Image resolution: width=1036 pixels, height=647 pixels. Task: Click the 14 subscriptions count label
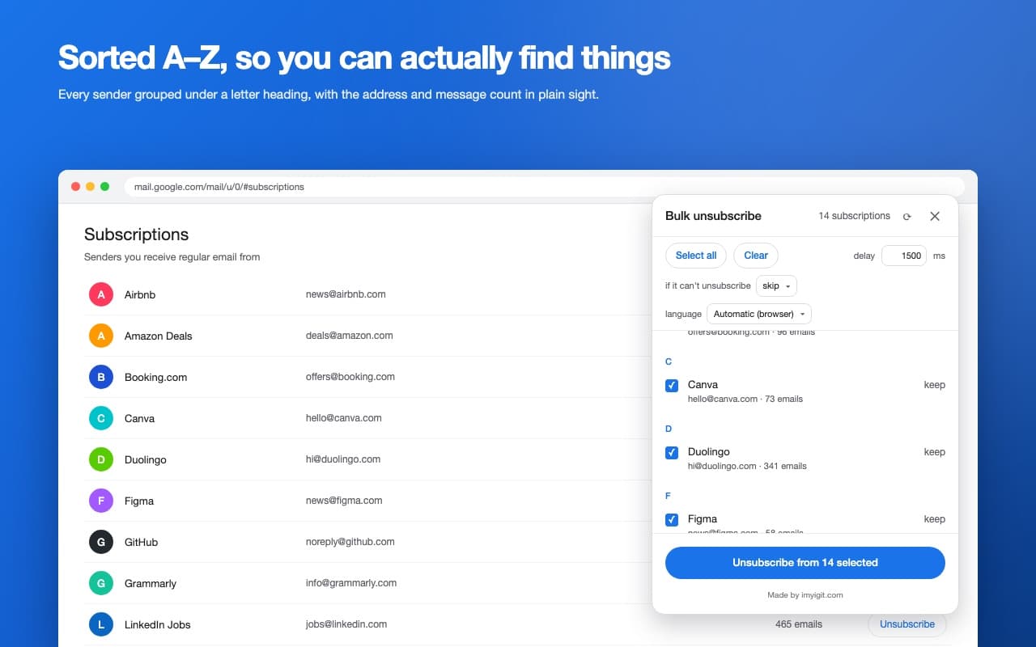click(x=854, y=216)
